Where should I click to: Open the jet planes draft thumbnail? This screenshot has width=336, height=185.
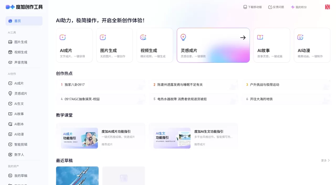click(77, 176)
